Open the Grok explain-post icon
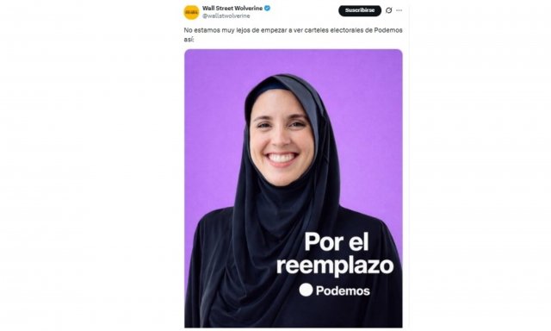The image size is (551, 331). pyautogui.click(x=388, y=10)
